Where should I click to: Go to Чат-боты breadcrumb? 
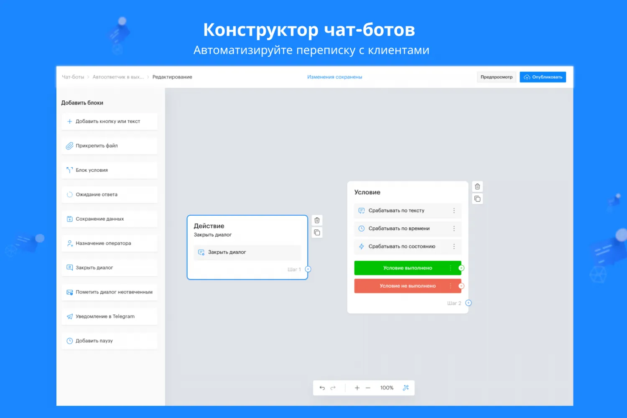point(73,77)
